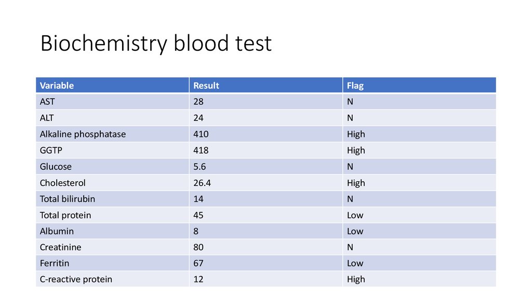
Task: Click the ALT result value 24
Action: (x=198, y=118)
